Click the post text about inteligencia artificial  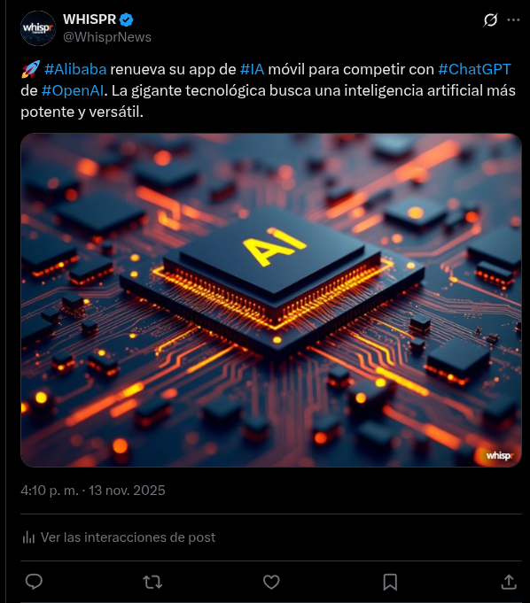click(268, 90)
